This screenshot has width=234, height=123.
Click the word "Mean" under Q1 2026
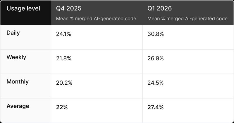(x=153, y=19)
